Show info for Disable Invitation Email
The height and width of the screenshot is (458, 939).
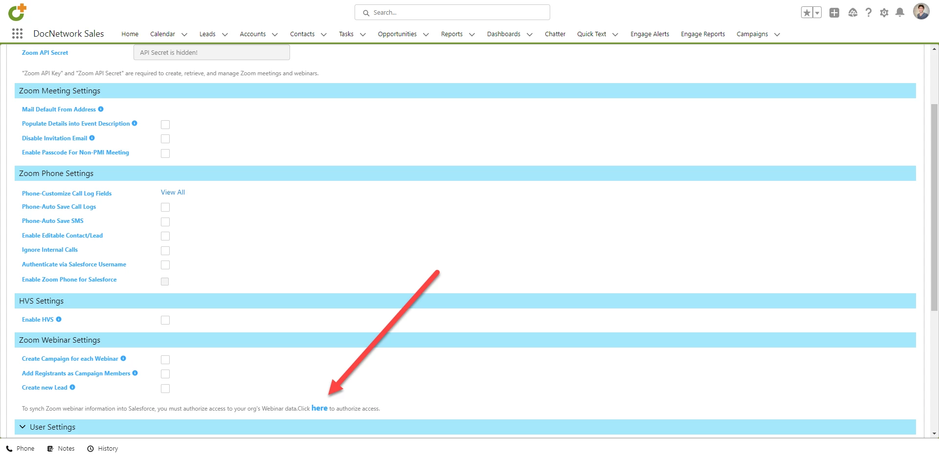[x=92, y=138]
